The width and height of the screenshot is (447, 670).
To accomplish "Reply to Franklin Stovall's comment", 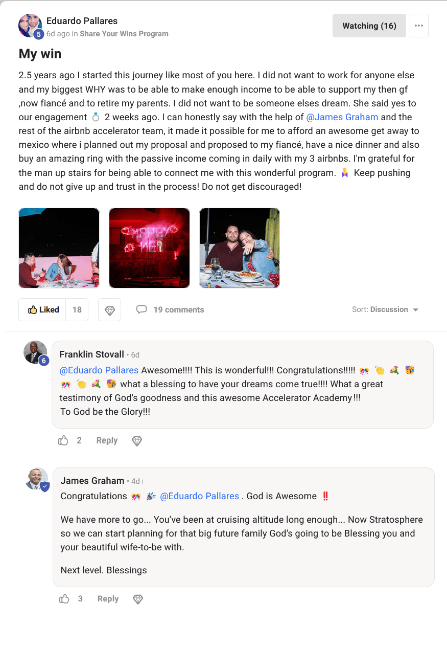I will [x=107, y=440].
